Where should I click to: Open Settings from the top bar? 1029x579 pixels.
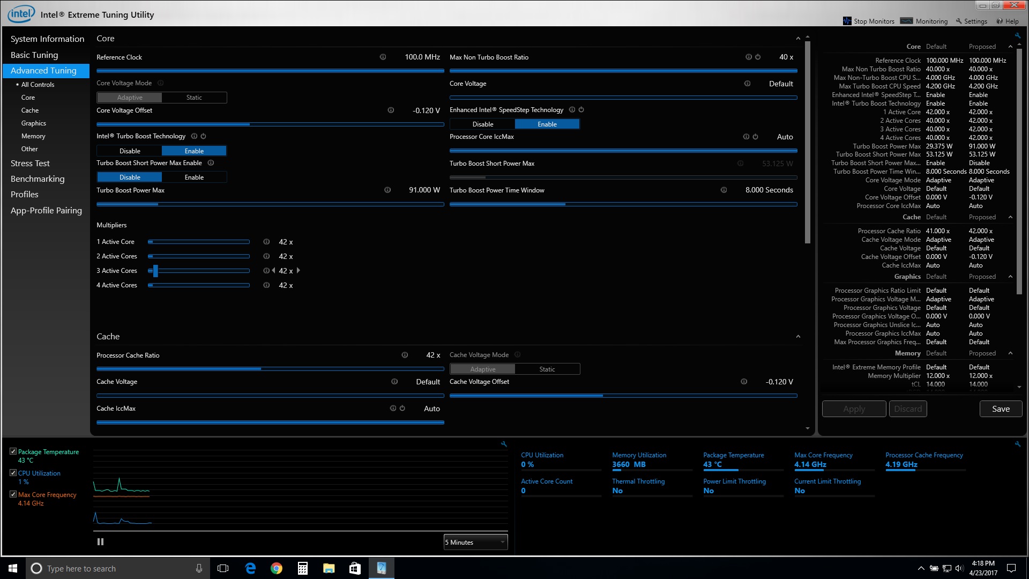971,21
